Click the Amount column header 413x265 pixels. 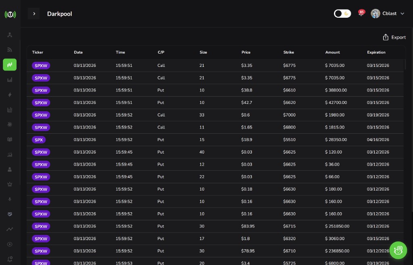[332, 52]
